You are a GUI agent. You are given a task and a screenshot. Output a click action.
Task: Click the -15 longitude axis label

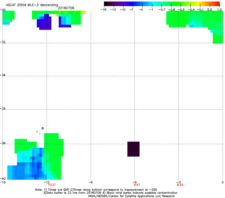pos(3,182)
